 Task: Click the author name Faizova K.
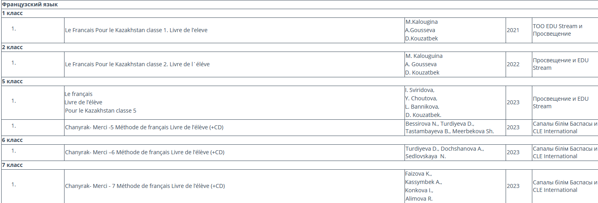(418, 174)
